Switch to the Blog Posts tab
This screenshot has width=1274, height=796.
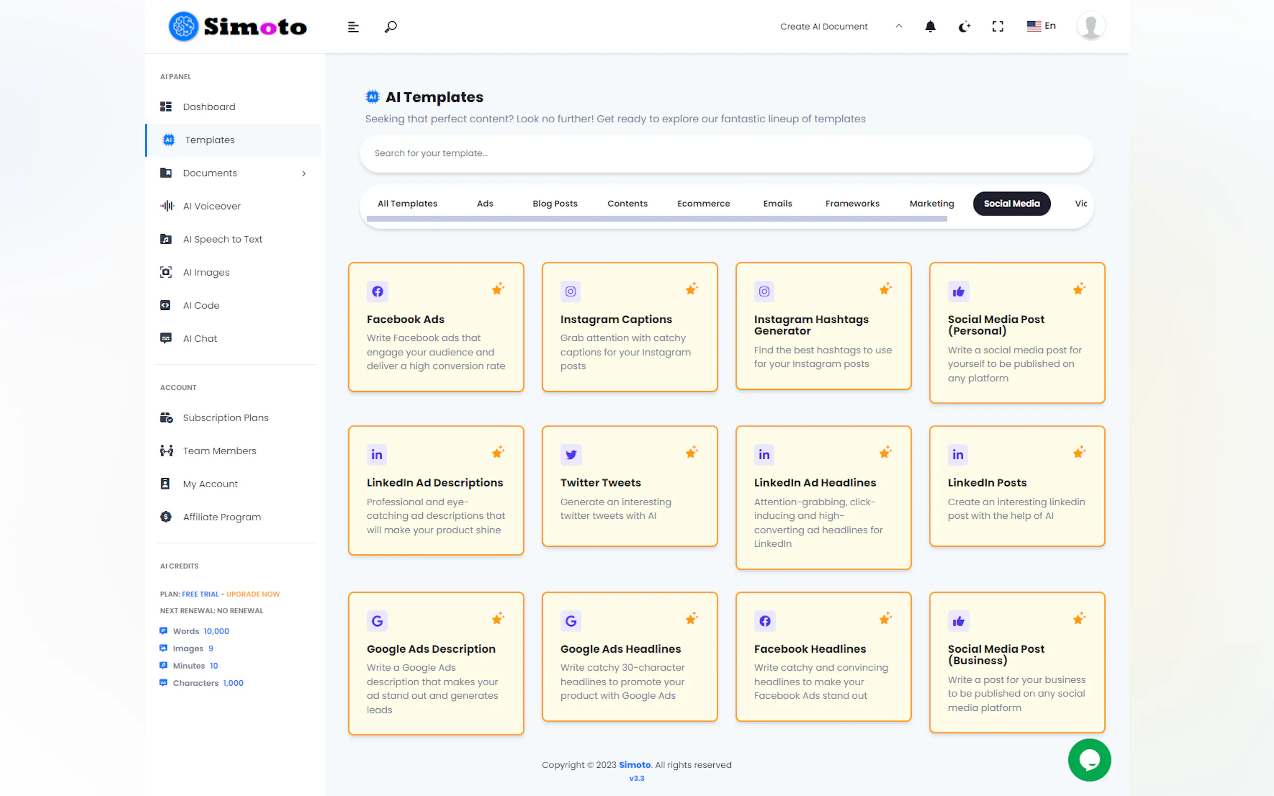pos(555,203)
